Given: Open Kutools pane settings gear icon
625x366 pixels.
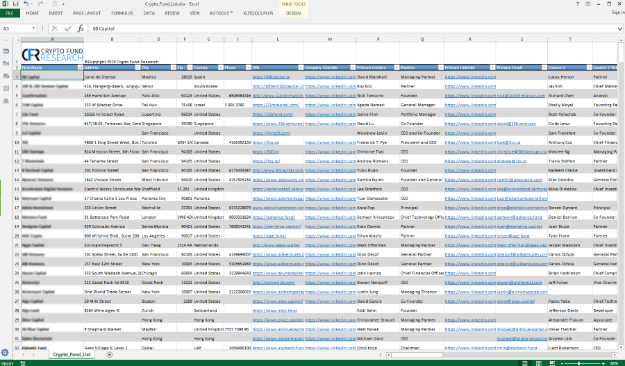Looking at the screenshot, I should click(x=5, y=352).
